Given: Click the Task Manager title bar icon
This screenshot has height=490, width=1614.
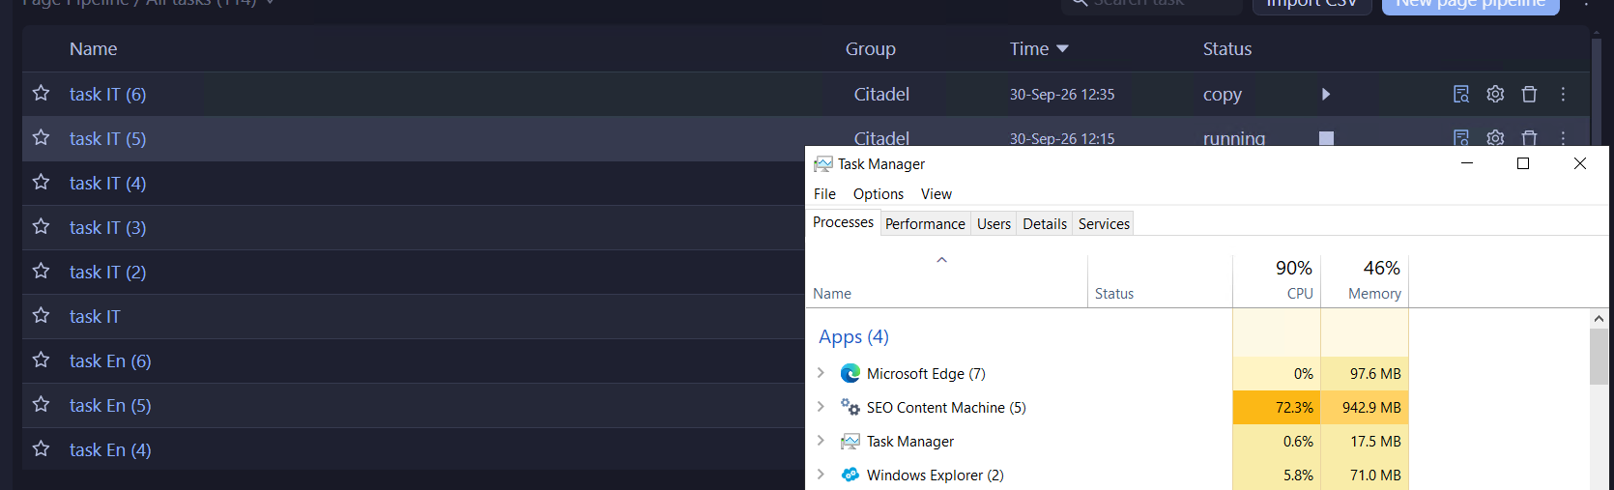Looking at the screenshot, I should [x=823, y=163].
